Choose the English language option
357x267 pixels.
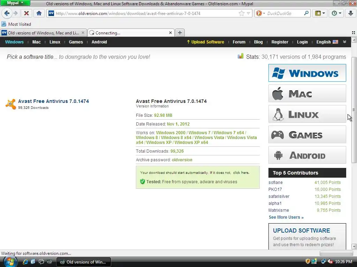[327, 42]
